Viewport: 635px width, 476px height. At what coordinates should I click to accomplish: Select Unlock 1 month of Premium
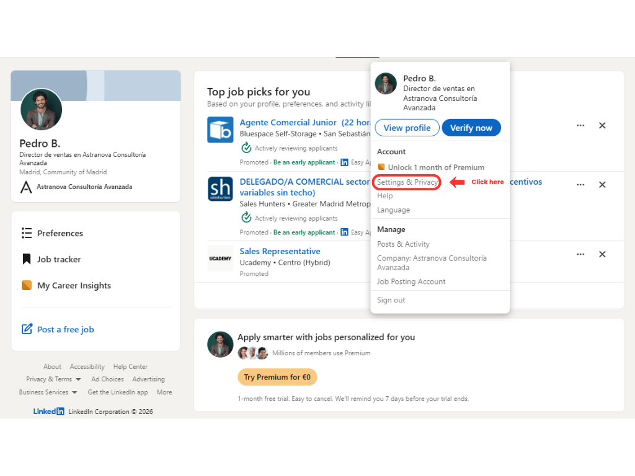coord(436,167)
